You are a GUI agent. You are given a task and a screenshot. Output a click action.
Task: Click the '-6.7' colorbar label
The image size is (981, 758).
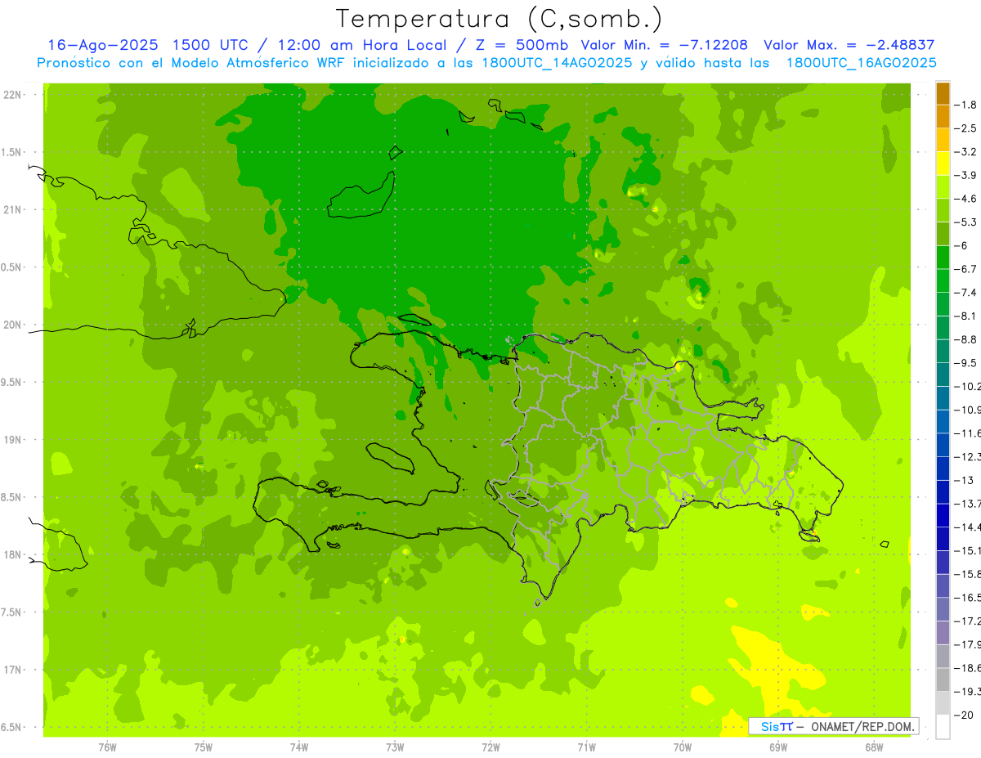click(966, 269)
